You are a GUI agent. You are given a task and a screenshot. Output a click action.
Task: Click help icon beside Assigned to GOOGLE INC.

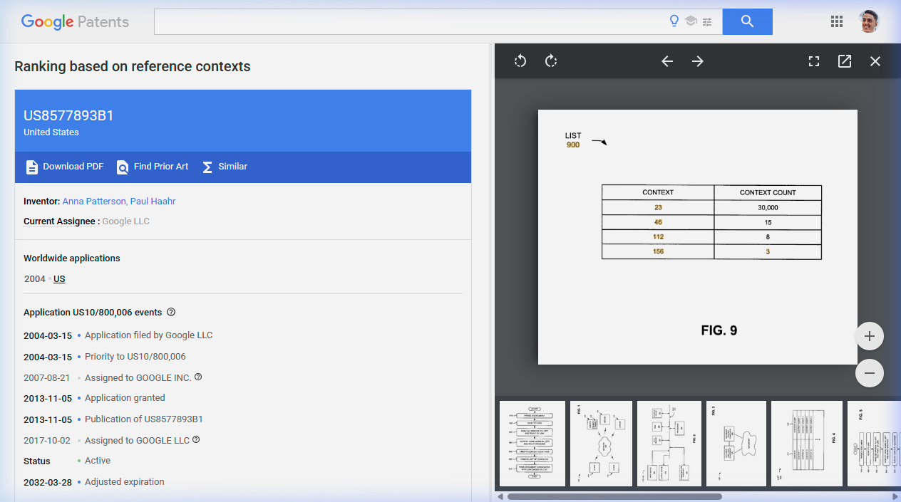pos(198,377)
